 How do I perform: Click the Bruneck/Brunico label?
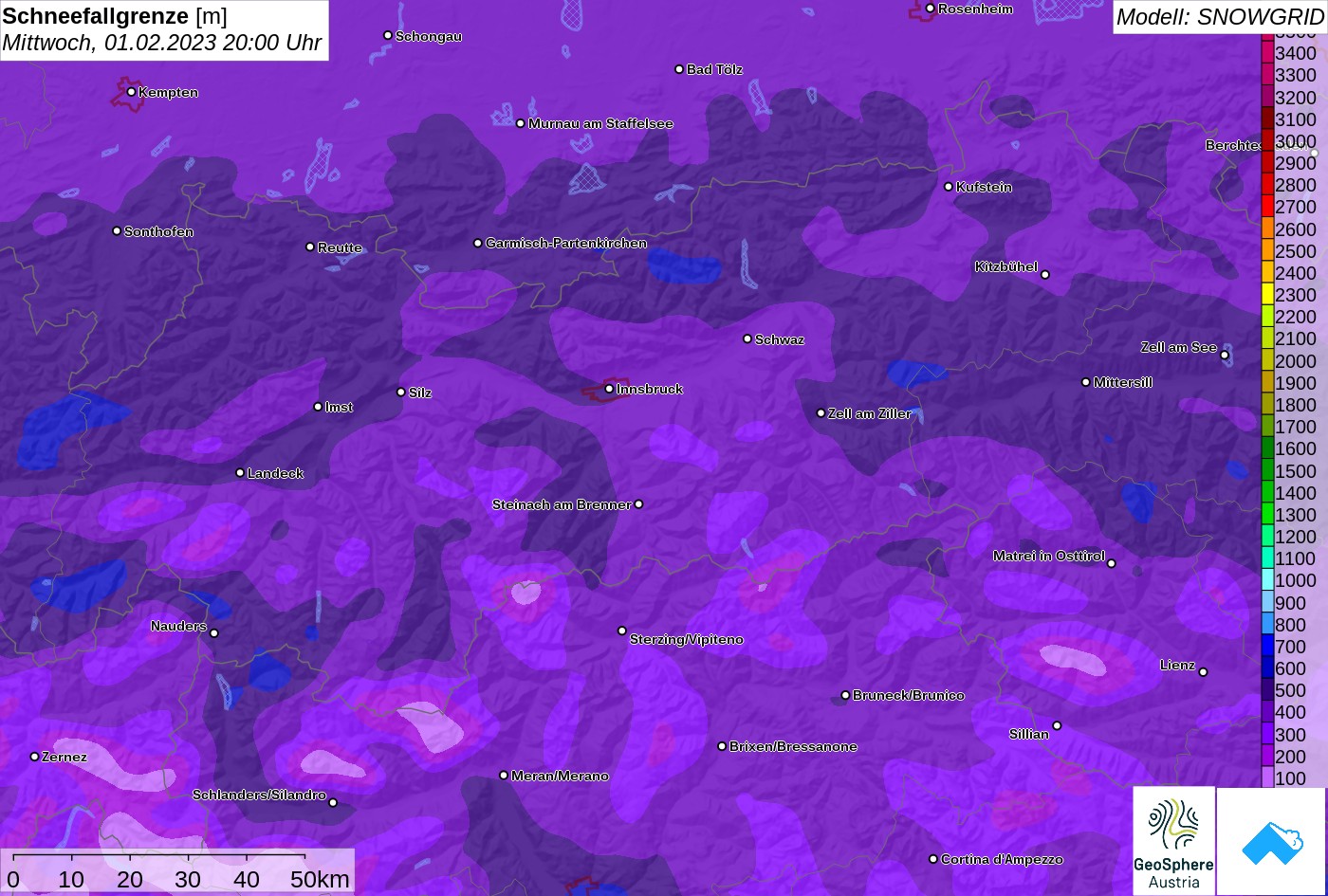[909, 696]
